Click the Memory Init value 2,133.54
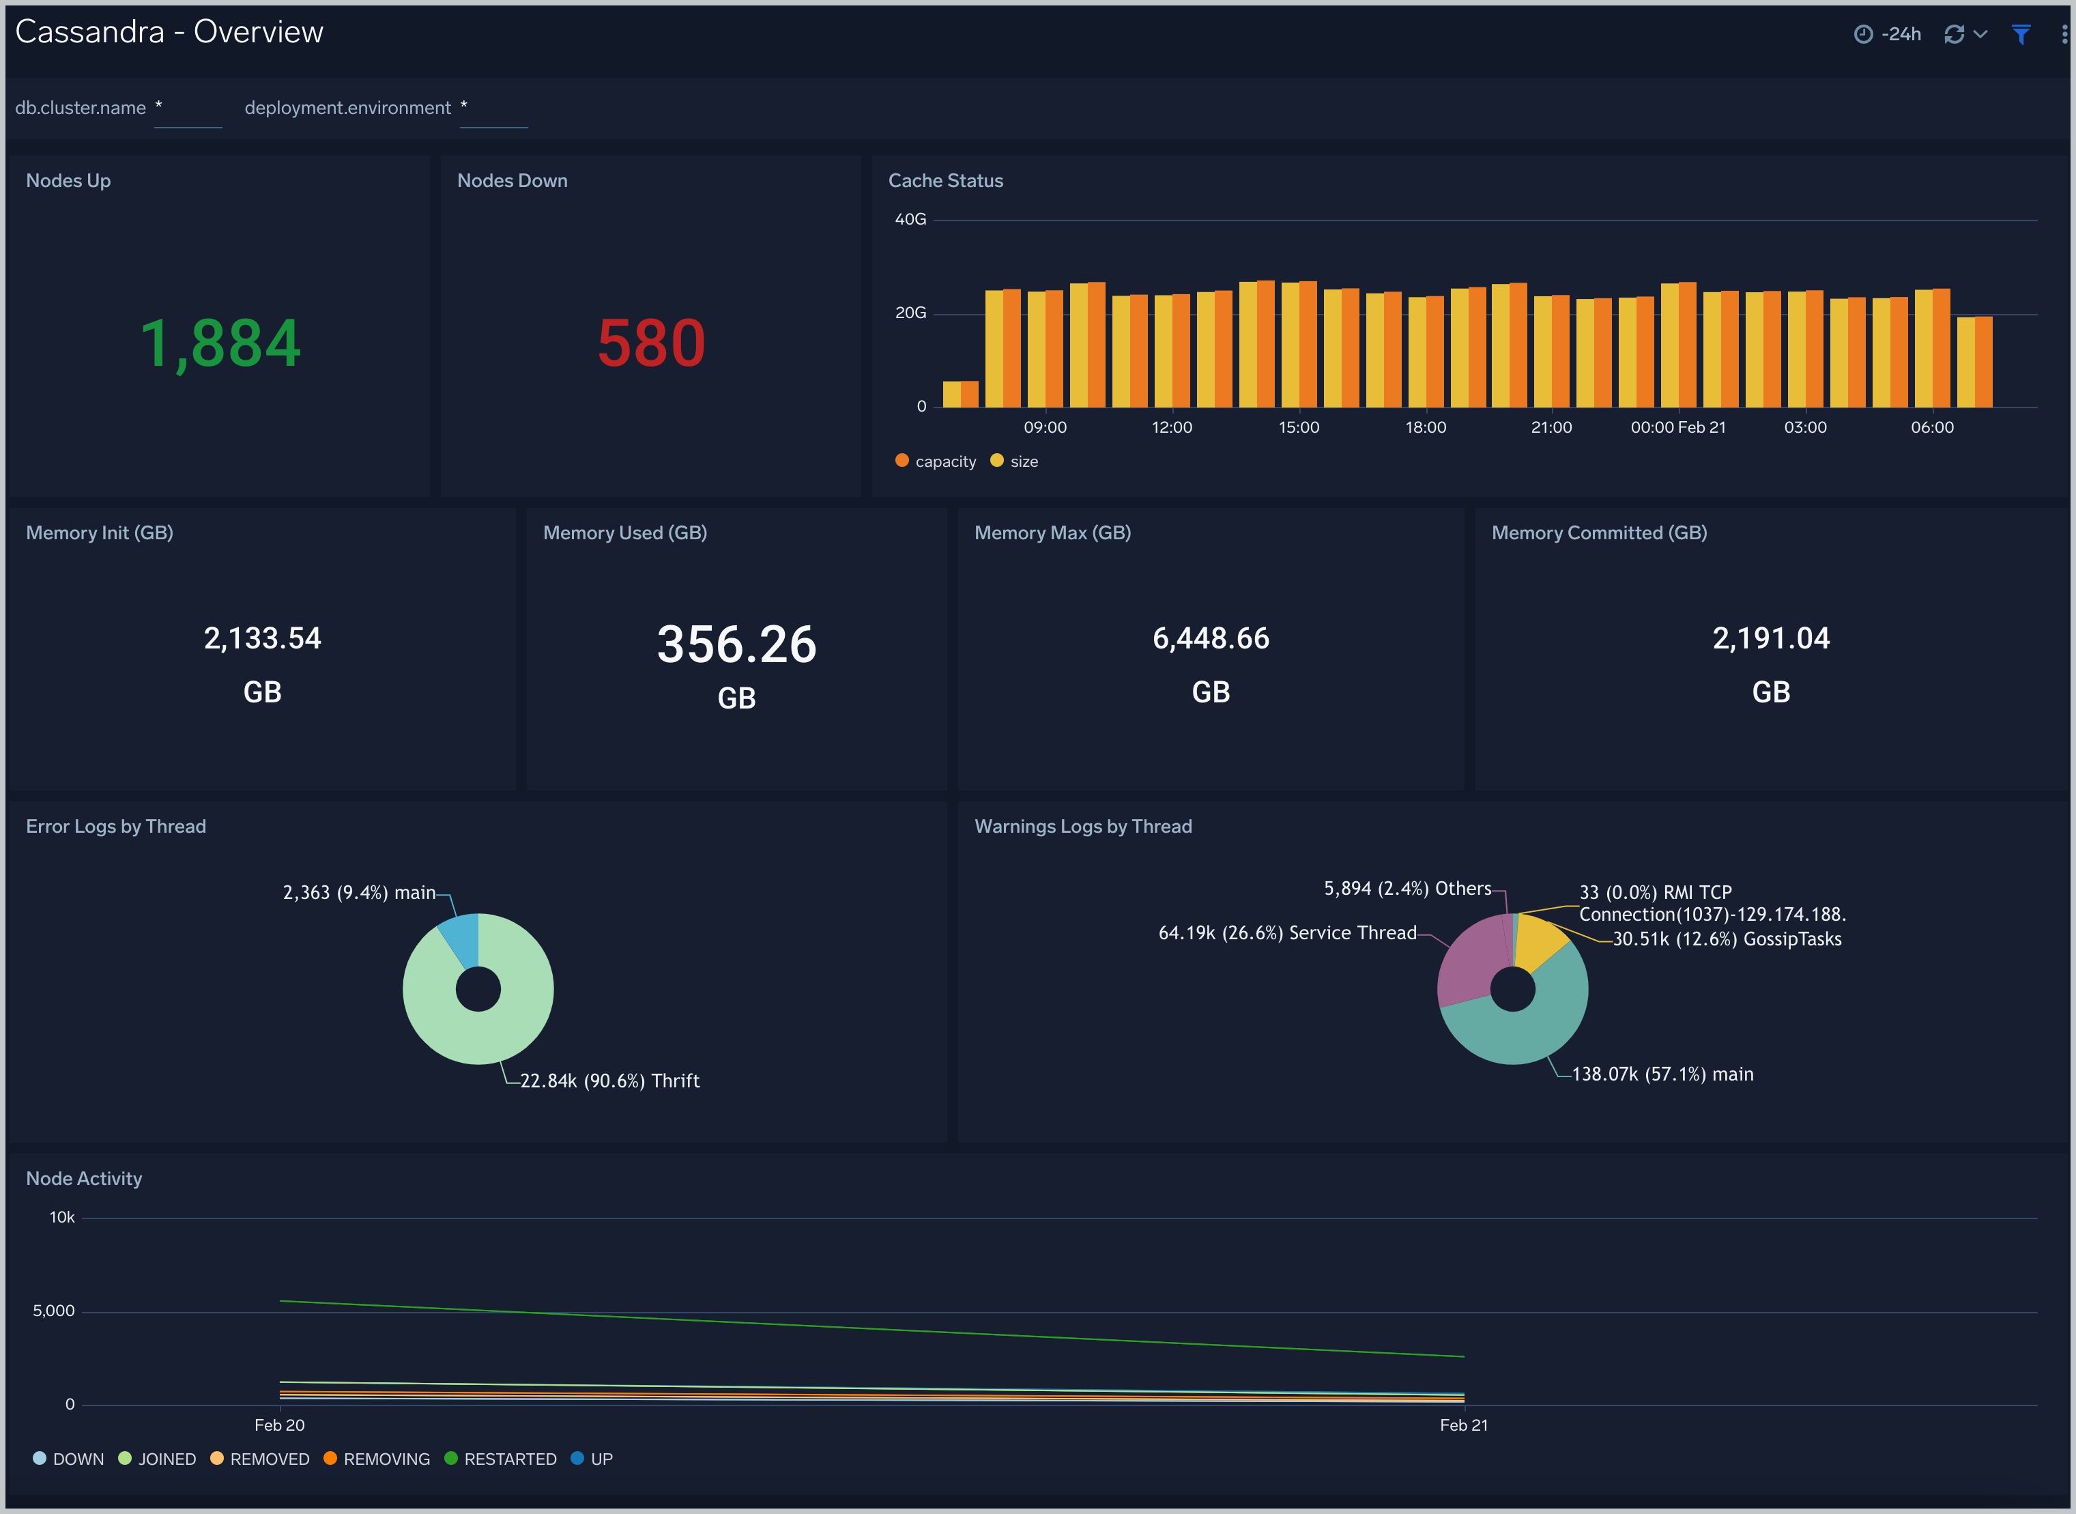 tap(262, 638)
